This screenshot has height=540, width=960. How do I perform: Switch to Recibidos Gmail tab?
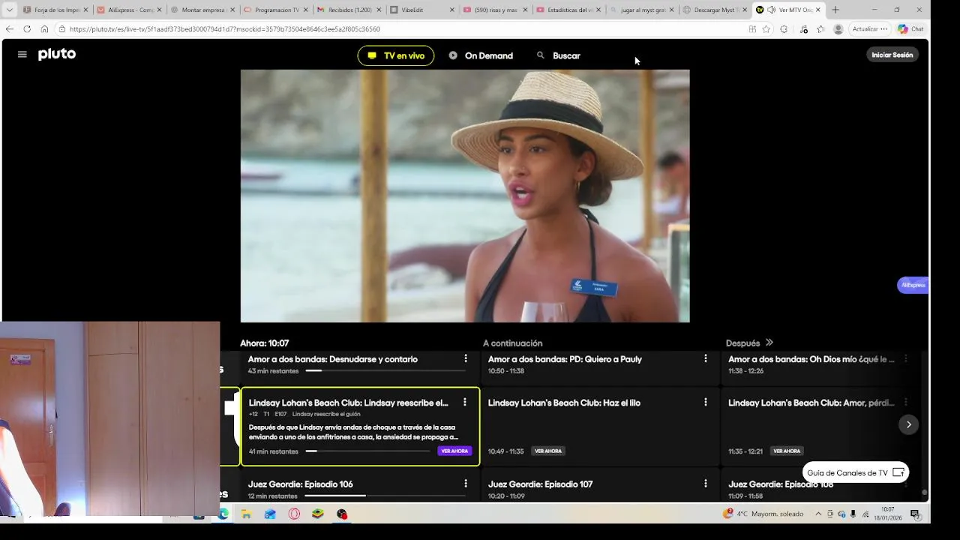[x=349, y=10]
